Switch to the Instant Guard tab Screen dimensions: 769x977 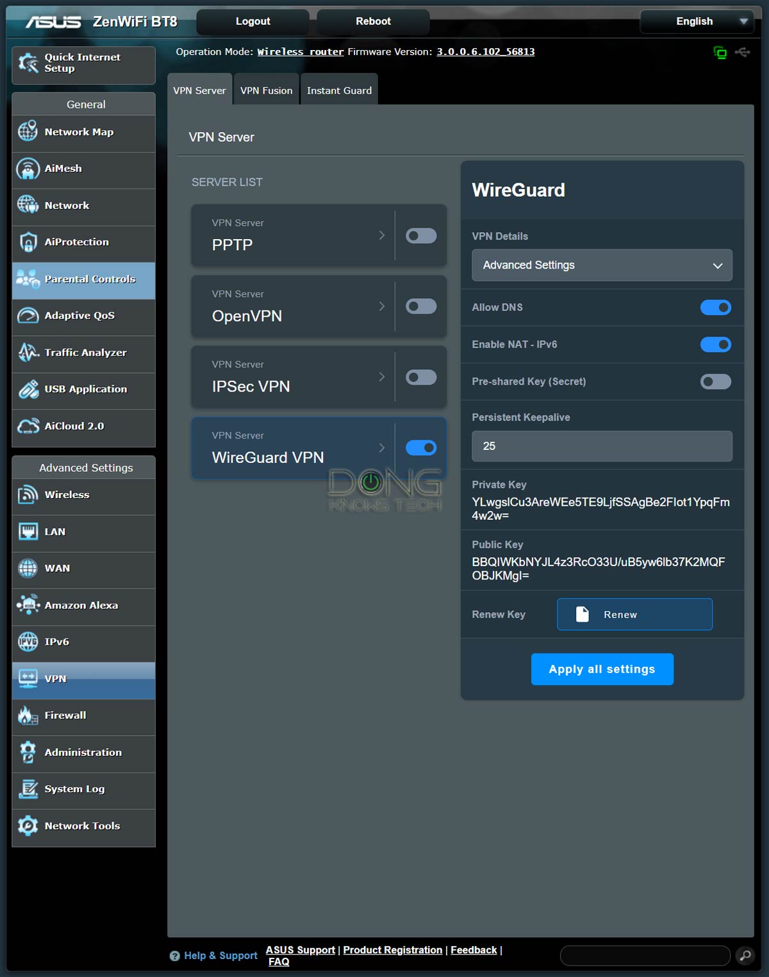[x=339, y=90]
